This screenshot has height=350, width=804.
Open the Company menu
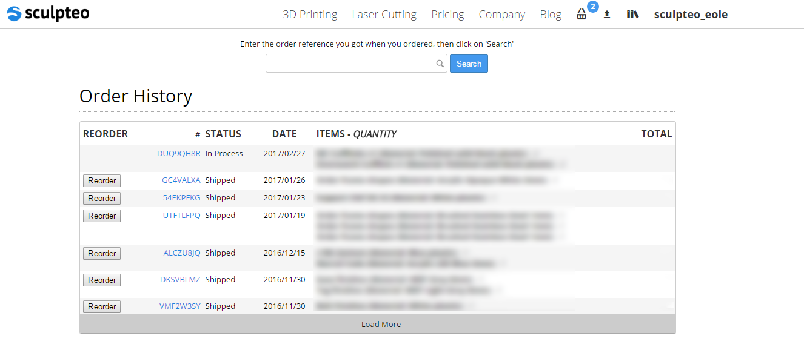502,15
